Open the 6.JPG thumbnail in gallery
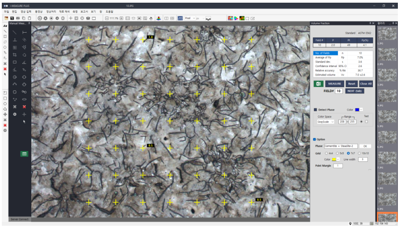 point(387,137)
